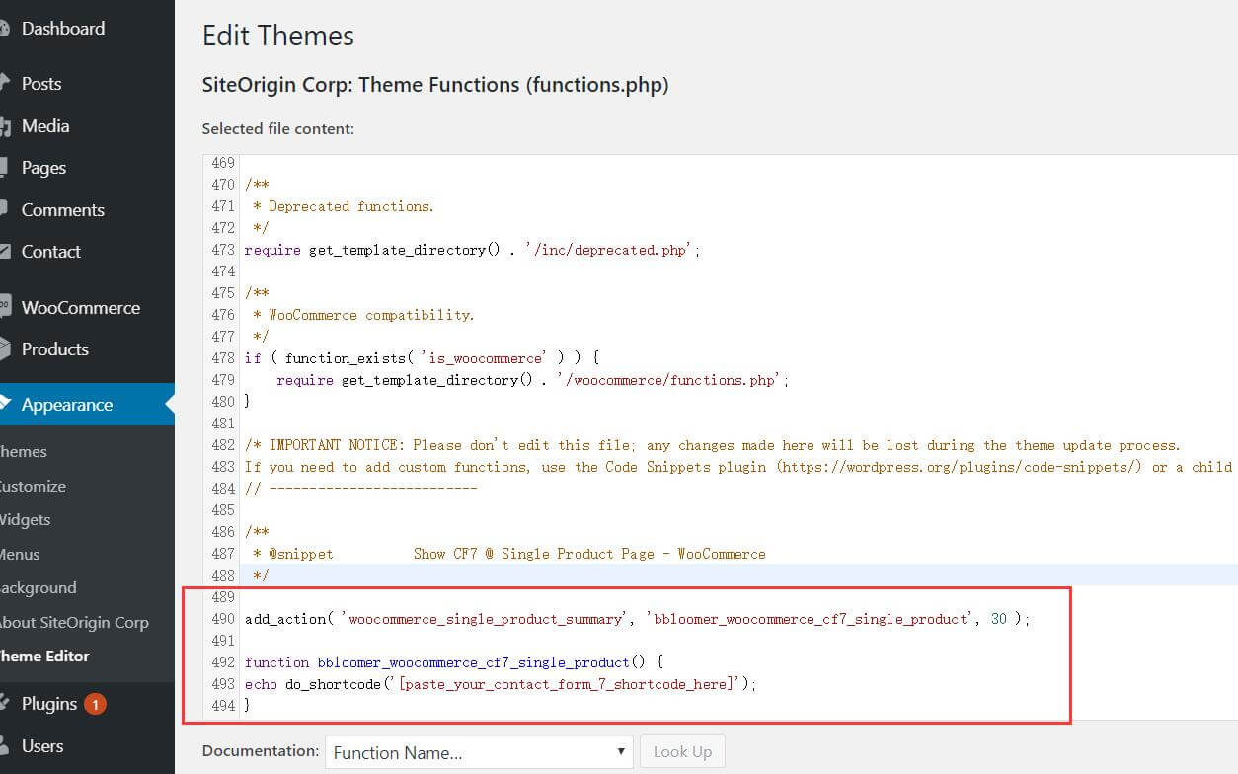Click the Comments bubble icon
Screen dimensions: 1238x774
(5, 210)
